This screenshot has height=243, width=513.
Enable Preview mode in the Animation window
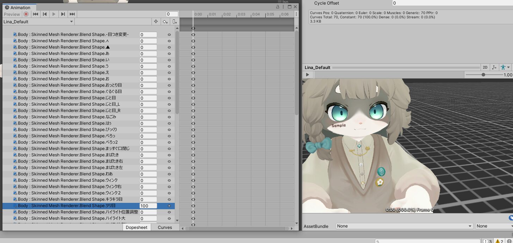pos(12,14)
